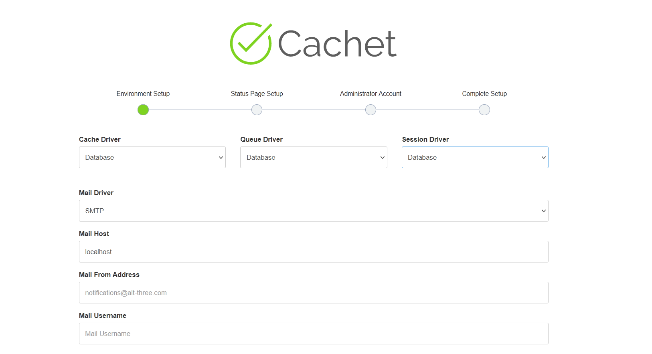
Task: Click the Administrator Account label
Action: [x=371, y=94]
